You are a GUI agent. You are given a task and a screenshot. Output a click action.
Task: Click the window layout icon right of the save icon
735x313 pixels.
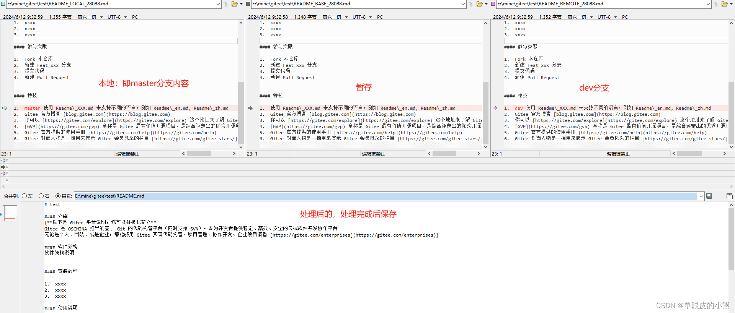(730, 196)
